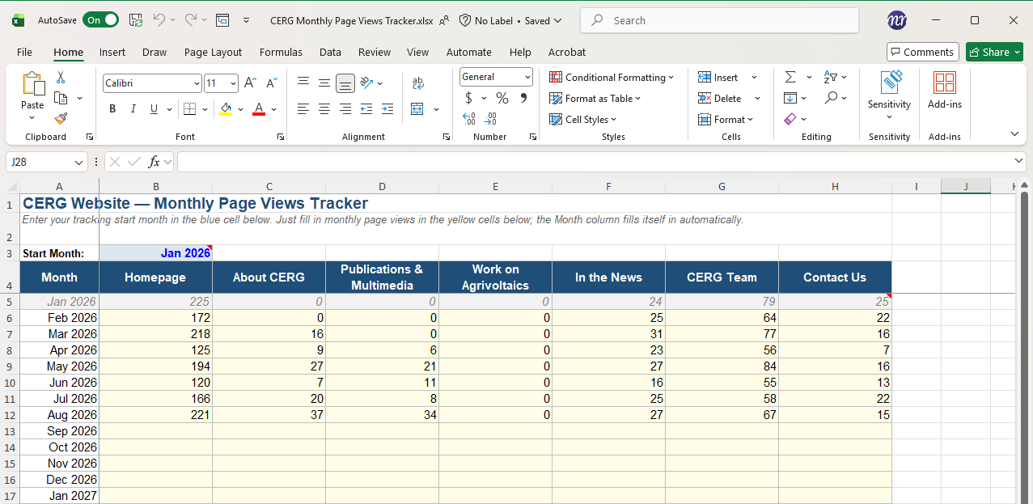Collapse the ribbon with the chevron
The image size is (1033, 504).
click(1015, 133)
